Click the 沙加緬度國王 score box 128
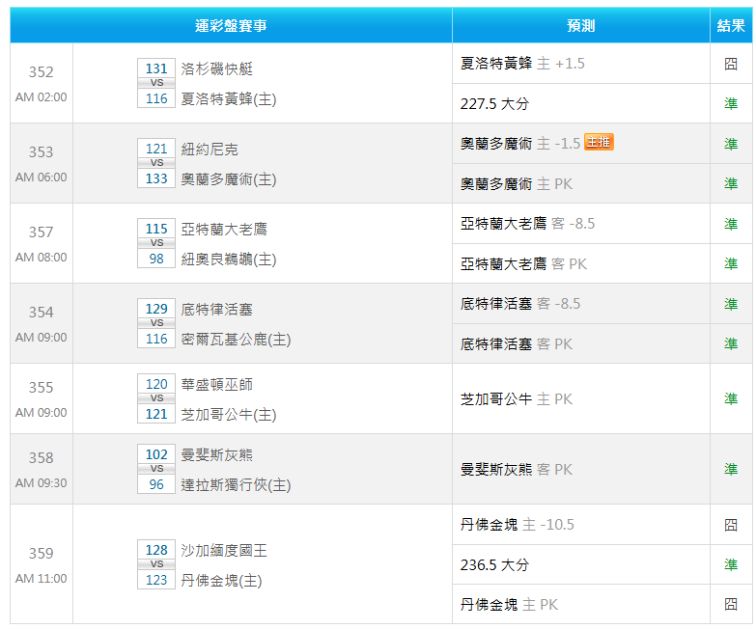 (x=156, y=550)
